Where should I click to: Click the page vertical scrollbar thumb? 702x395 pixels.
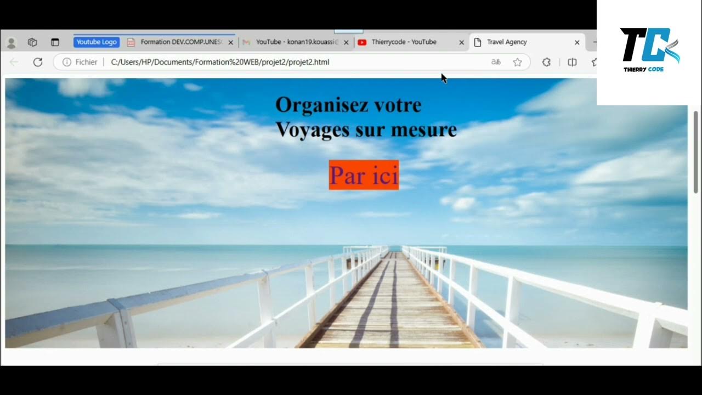point(696,152)
